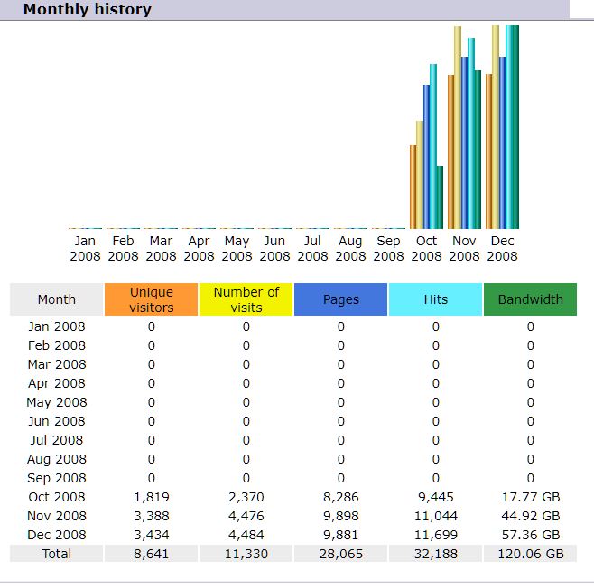This screenshot has height=588, width=594.
Task: Click the Oct 2008 label under the chart
Action: 426,248
